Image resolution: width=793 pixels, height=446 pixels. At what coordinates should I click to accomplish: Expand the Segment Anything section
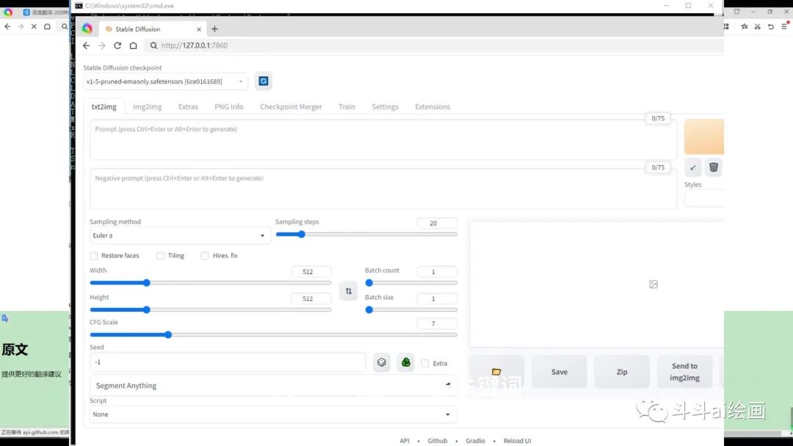coord(273,385)
